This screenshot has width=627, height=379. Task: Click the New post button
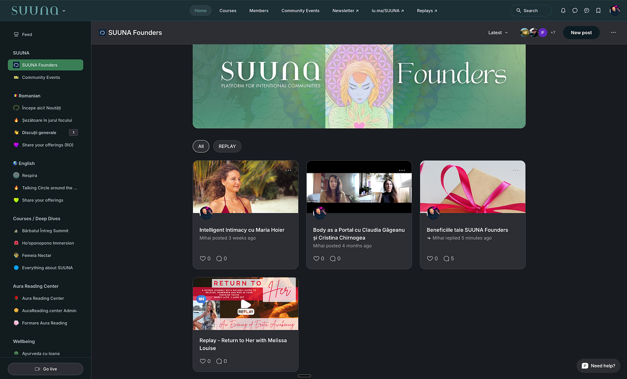click(x=581, y=33)
